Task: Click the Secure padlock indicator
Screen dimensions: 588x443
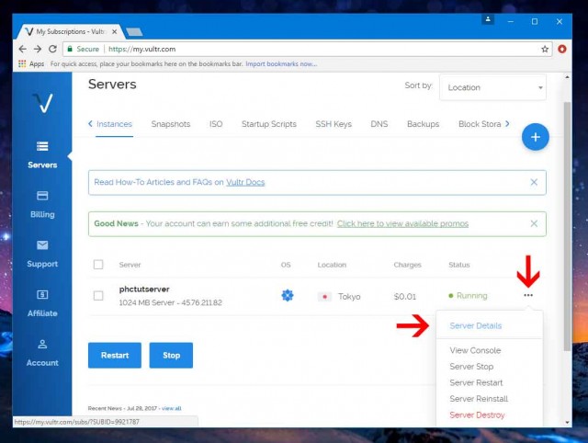Action: point(83,49)
